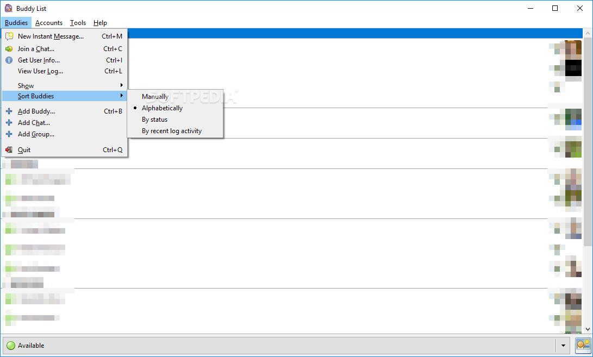Choose Quit from Buddies menu
Screen dimensions: 593x357
(x=64, y=150)
